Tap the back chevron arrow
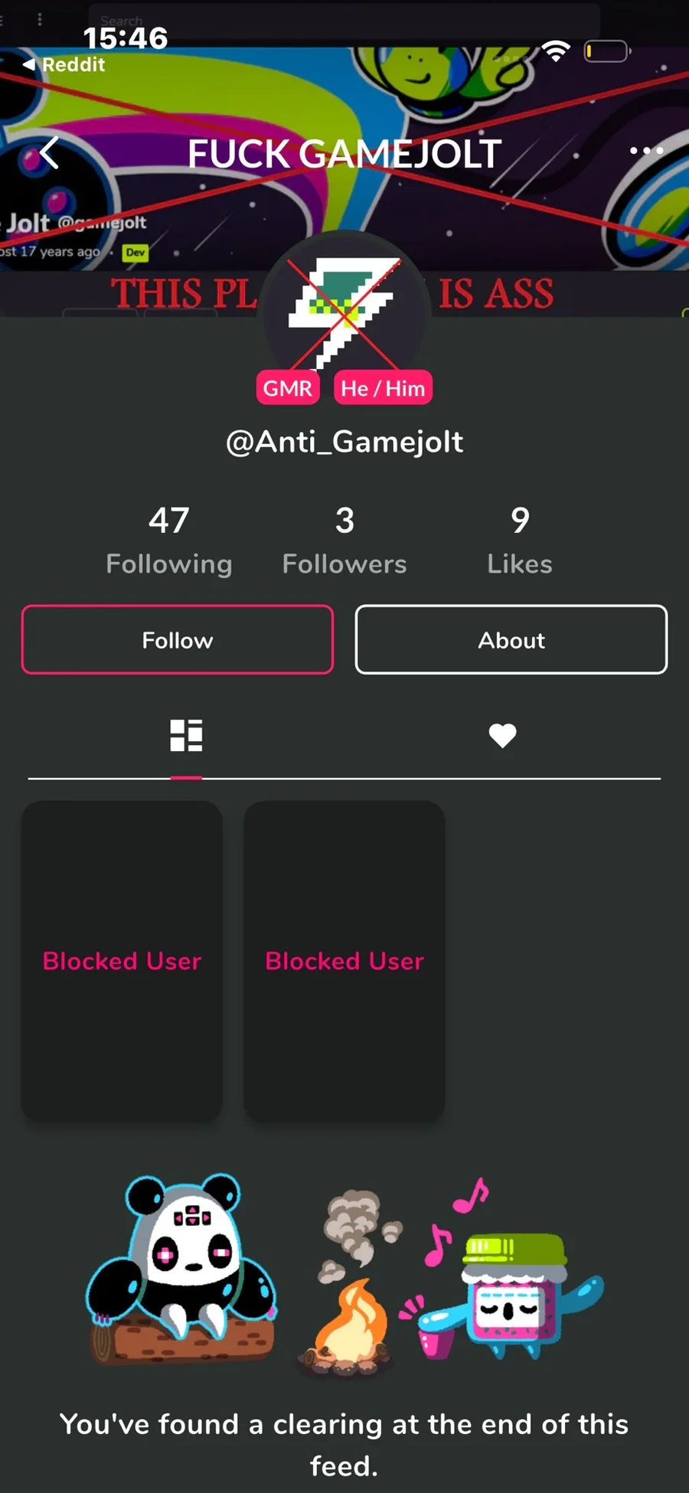Screen dimensions: 689x1493 [x=50, y=152]
